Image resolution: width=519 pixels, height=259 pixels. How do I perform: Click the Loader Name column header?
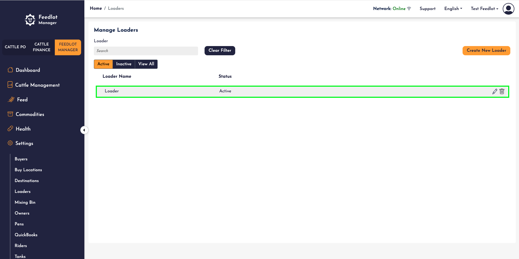pyautogui.click(x=117, y=76)
